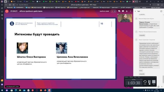164x92 pixels.
Task: Click «Выйти в эфир» button
Action: tap(104, 11)
